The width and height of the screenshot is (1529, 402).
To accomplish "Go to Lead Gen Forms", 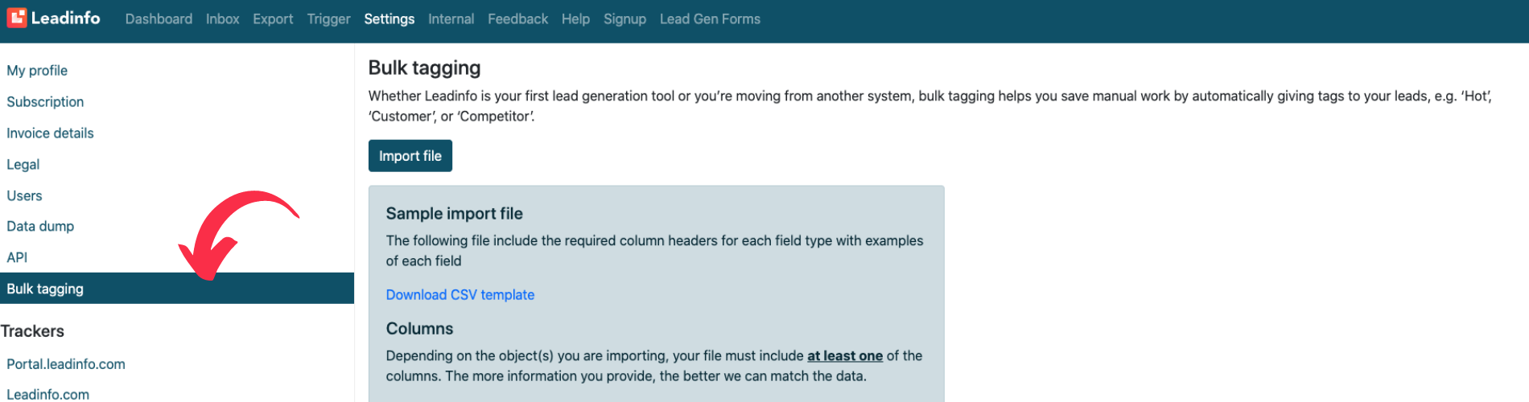I will coord(710,18).
